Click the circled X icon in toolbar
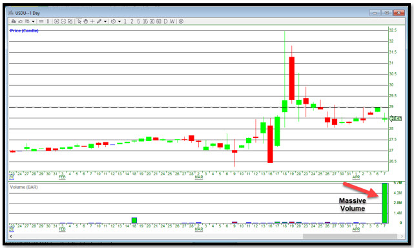 (181, 22)
